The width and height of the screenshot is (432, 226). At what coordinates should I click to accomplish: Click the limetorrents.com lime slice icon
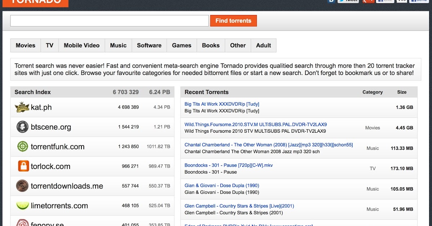point(22,206)
